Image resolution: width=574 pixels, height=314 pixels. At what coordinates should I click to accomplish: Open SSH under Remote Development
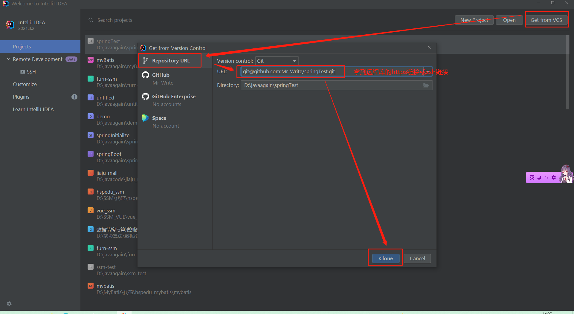(x=31, y=72)
